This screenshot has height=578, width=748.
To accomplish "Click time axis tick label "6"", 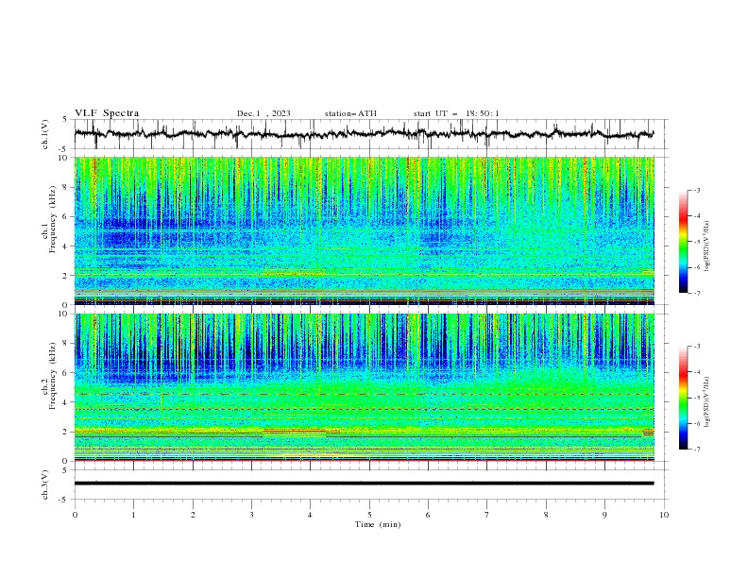I will click(x=428, y=515).
